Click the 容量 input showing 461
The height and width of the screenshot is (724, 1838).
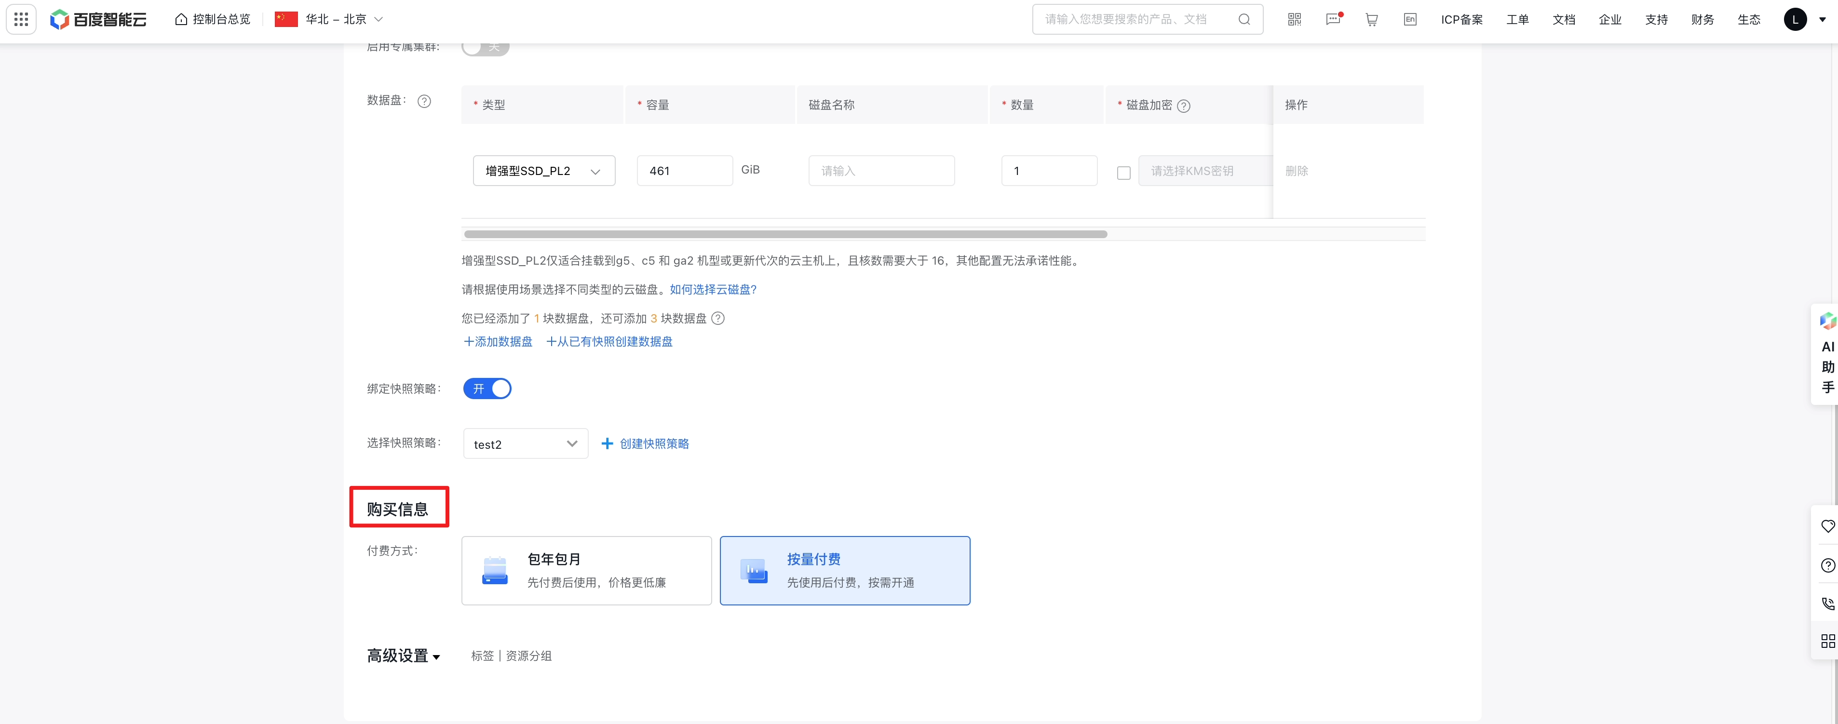pos(685,171)
